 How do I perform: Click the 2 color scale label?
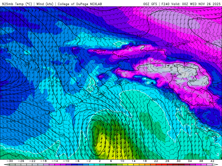(100, 161)
